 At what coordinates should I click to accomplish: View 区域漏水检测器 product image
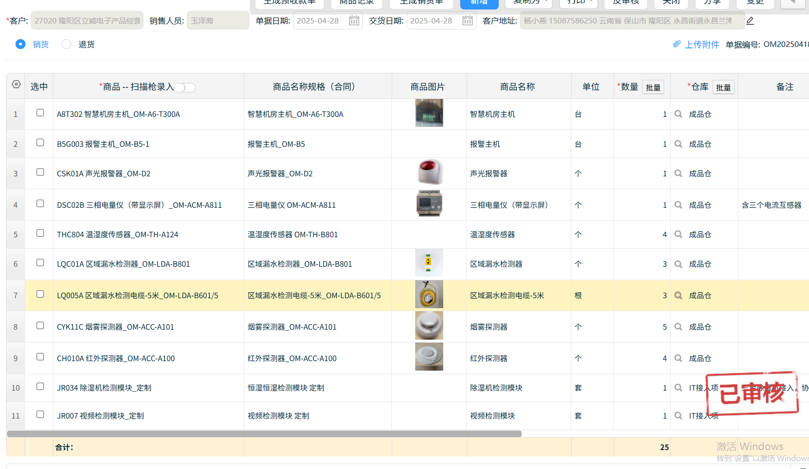pyautogui.click(x=429, y=263)
